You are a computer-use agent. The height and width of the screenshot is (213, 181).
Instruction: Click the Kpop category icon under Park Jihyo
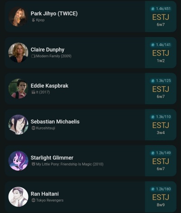(33, 20)
